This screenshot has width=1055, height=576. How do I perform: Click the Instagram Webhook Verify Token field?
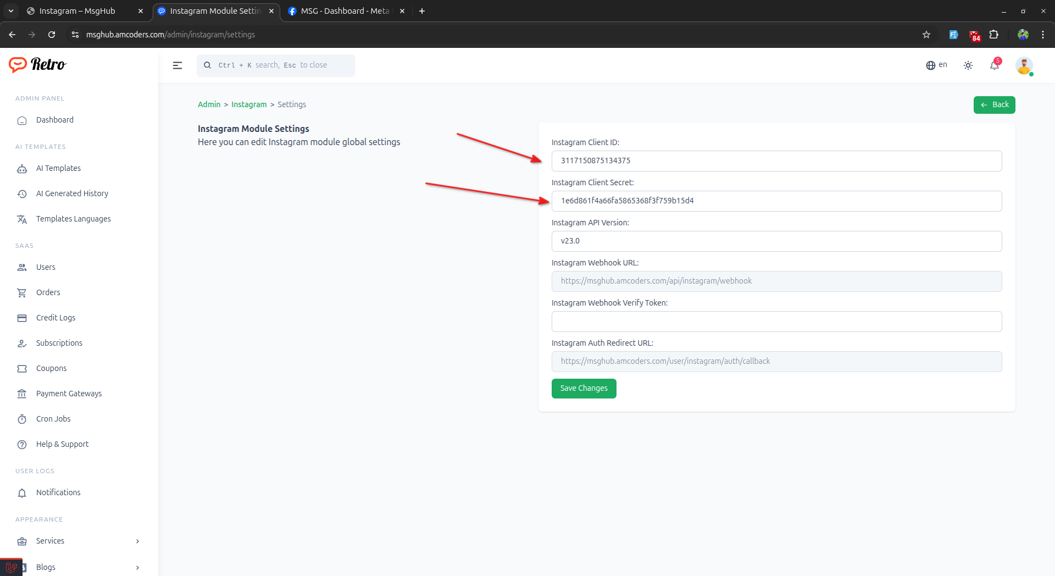click(776, 322)
